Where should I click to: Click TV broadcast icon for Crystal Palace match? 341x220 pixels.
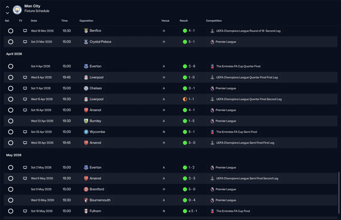point(25,42)
